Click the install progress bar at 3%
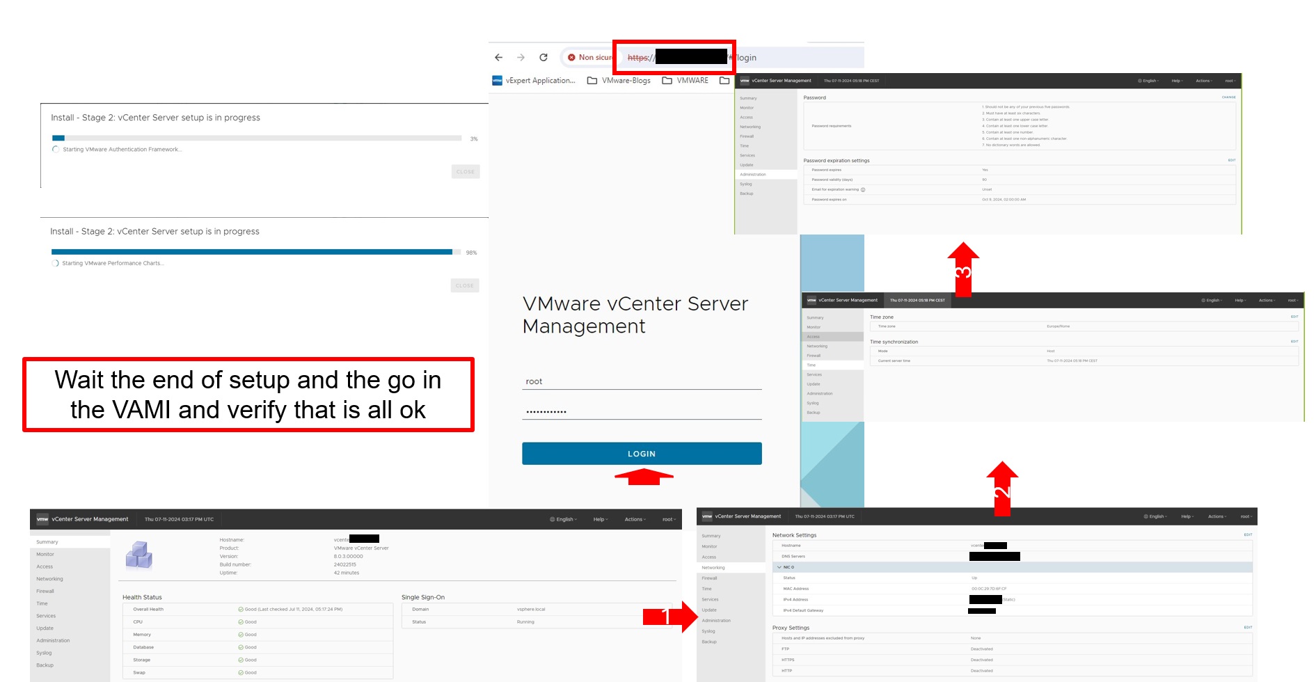The image size is (1316, 682). point(257,138)
